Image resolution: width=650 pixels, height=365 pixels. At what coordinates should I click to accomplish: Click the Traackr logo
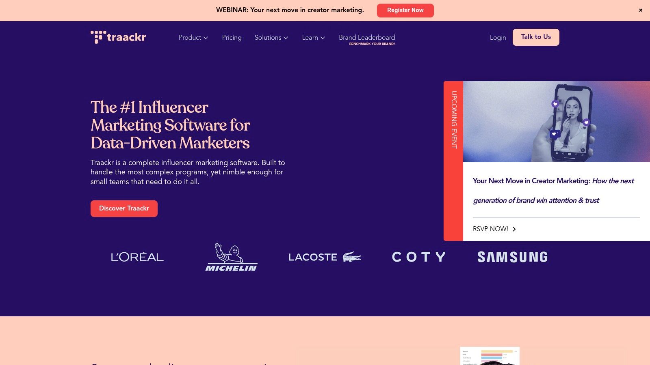tap(118, 37)
